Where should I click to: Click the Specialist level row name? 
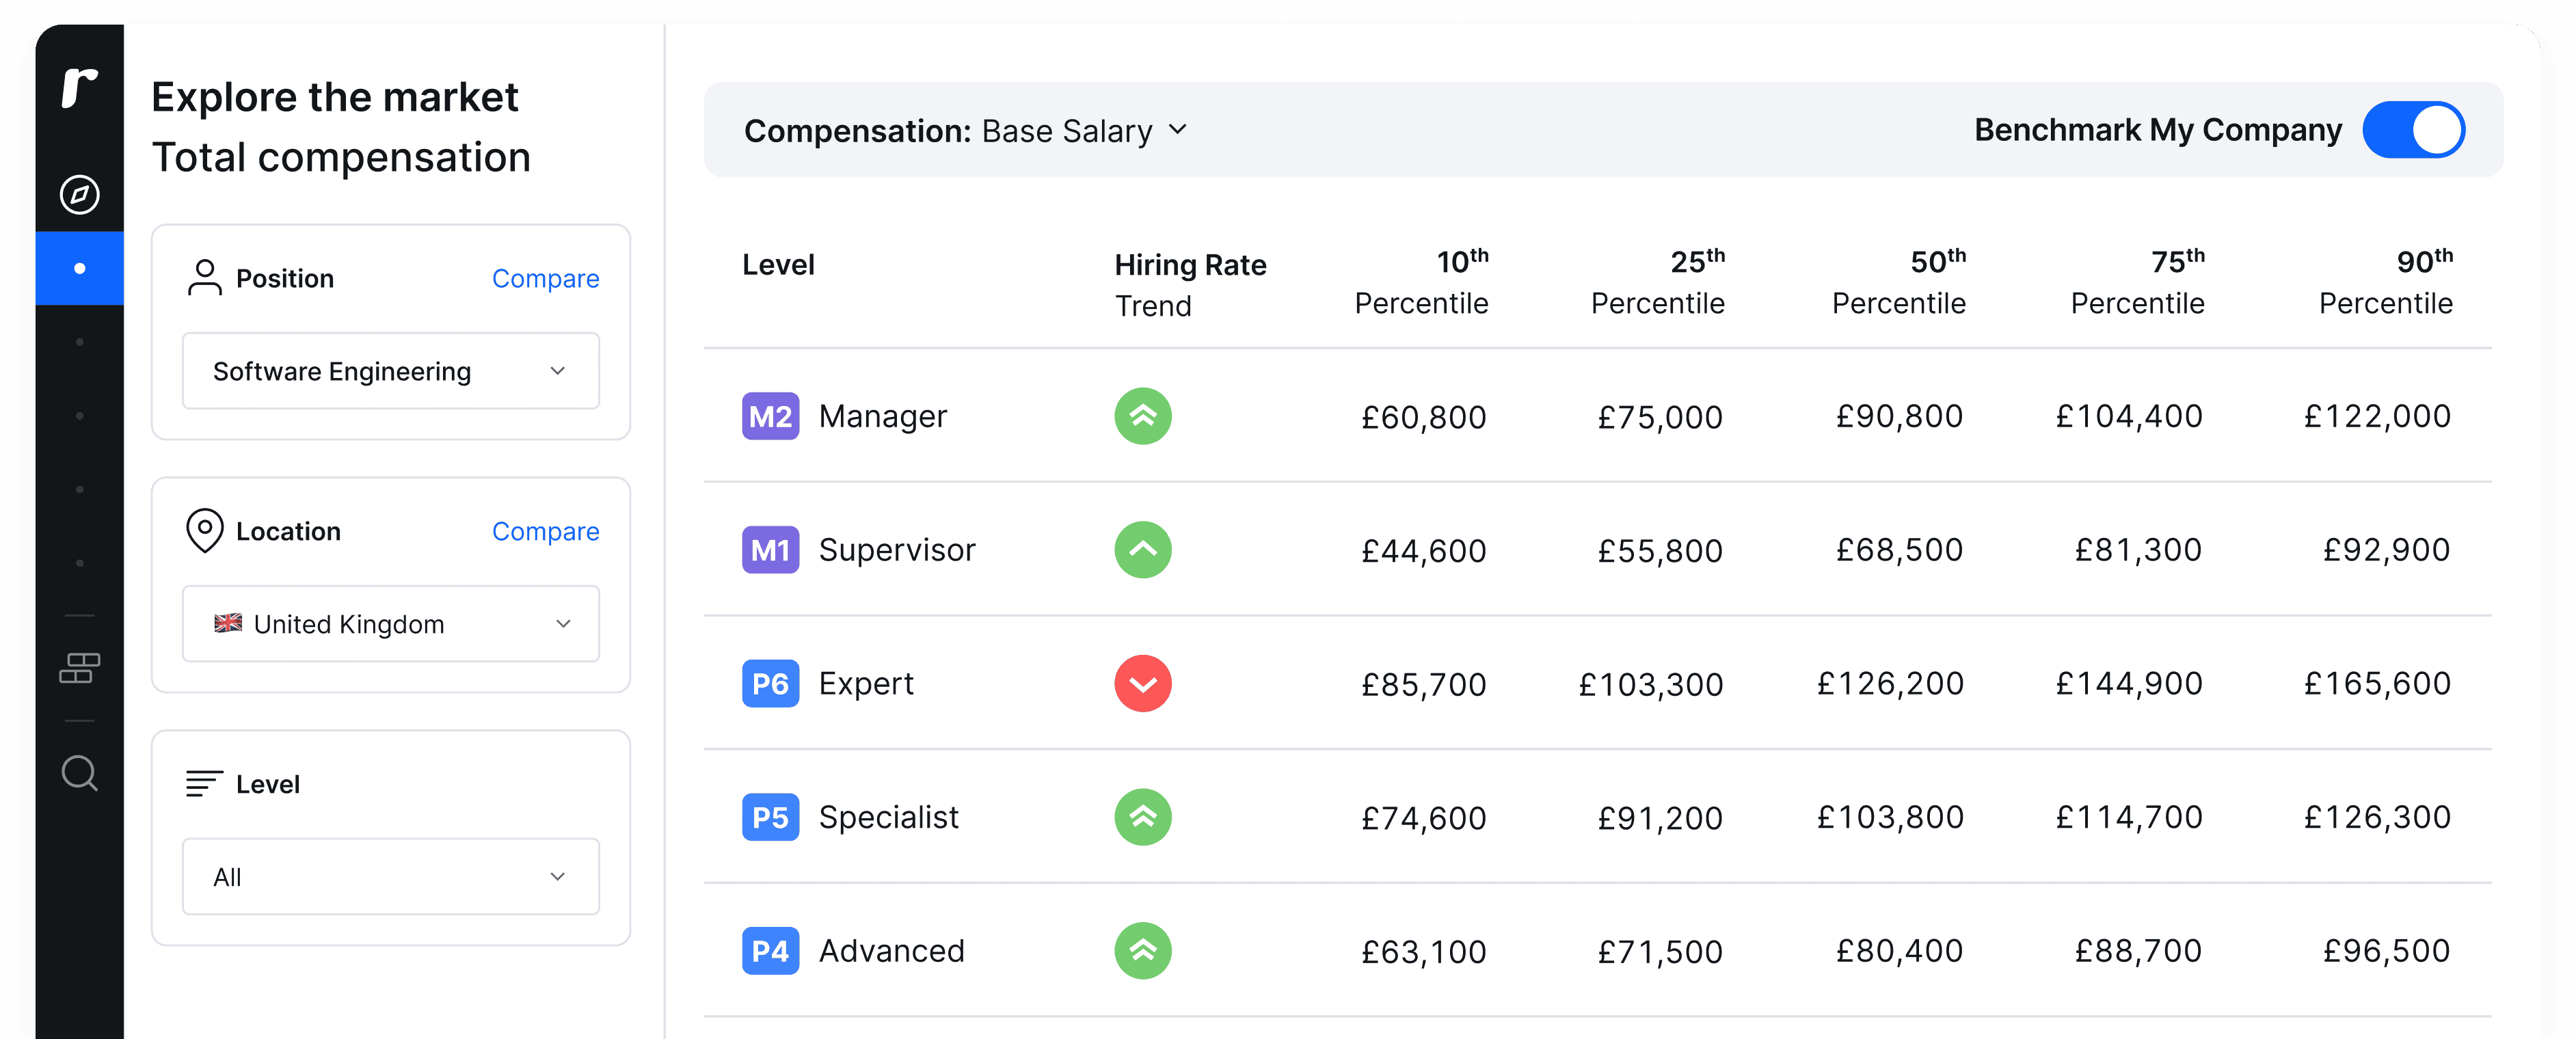pos(888,818)
